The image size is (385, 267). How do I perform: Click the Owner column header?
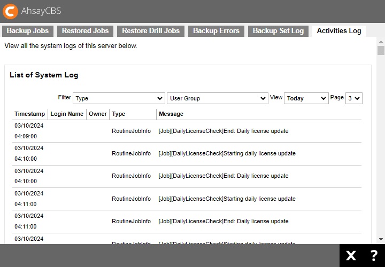[x=98, y=114]
